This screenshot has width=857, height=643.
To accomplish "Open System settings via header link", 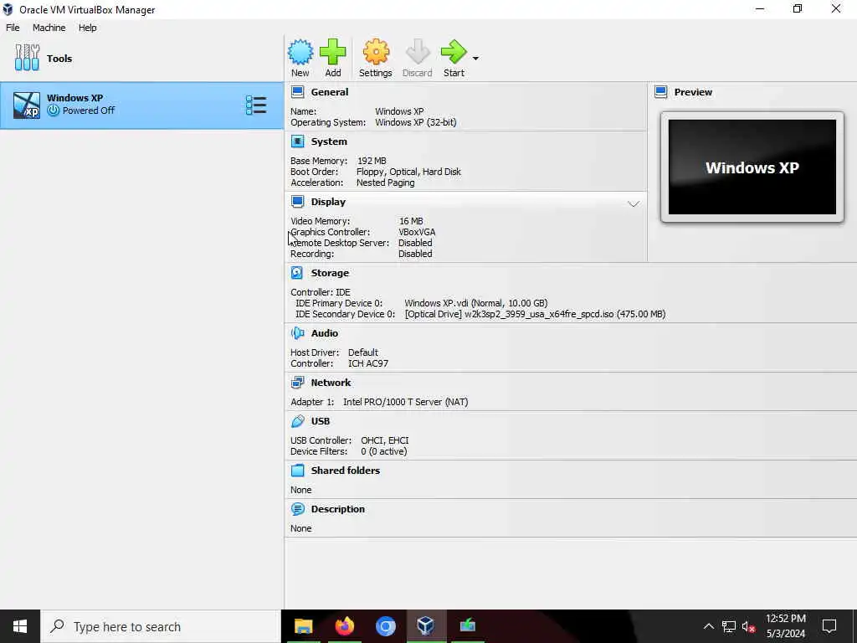I will click(329, 141).
